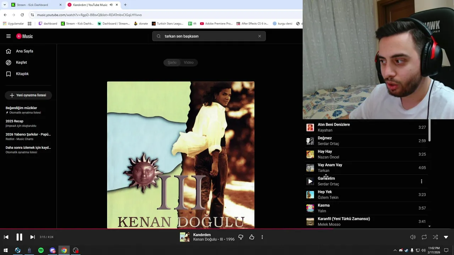Viewport: 454px width, 255px height.
Task: Open Uygulamalar apps bookmark
Action: click(13, 24)
